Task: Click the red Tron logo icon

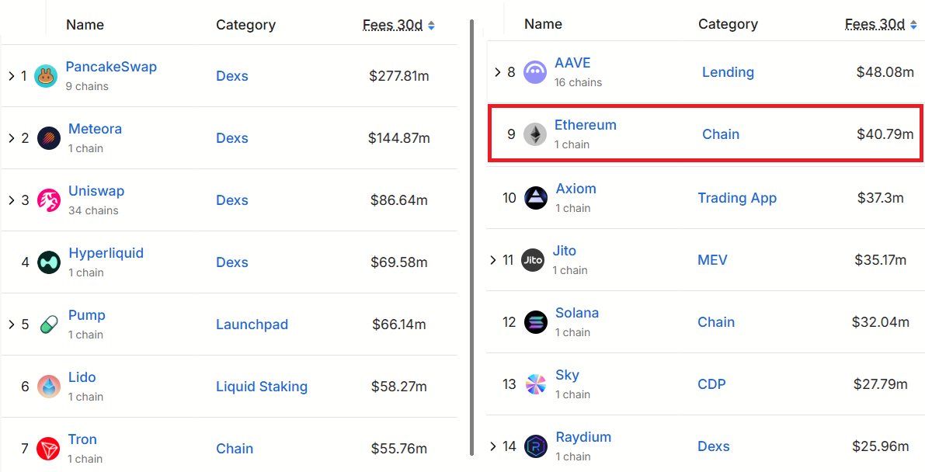Action: pos(48,449)
